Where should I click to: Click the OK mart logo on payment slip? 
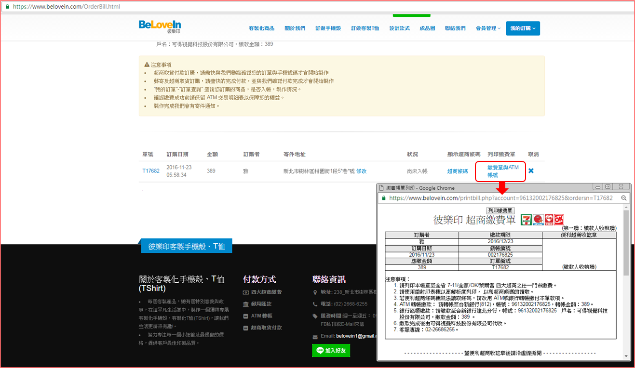[559, 220]
